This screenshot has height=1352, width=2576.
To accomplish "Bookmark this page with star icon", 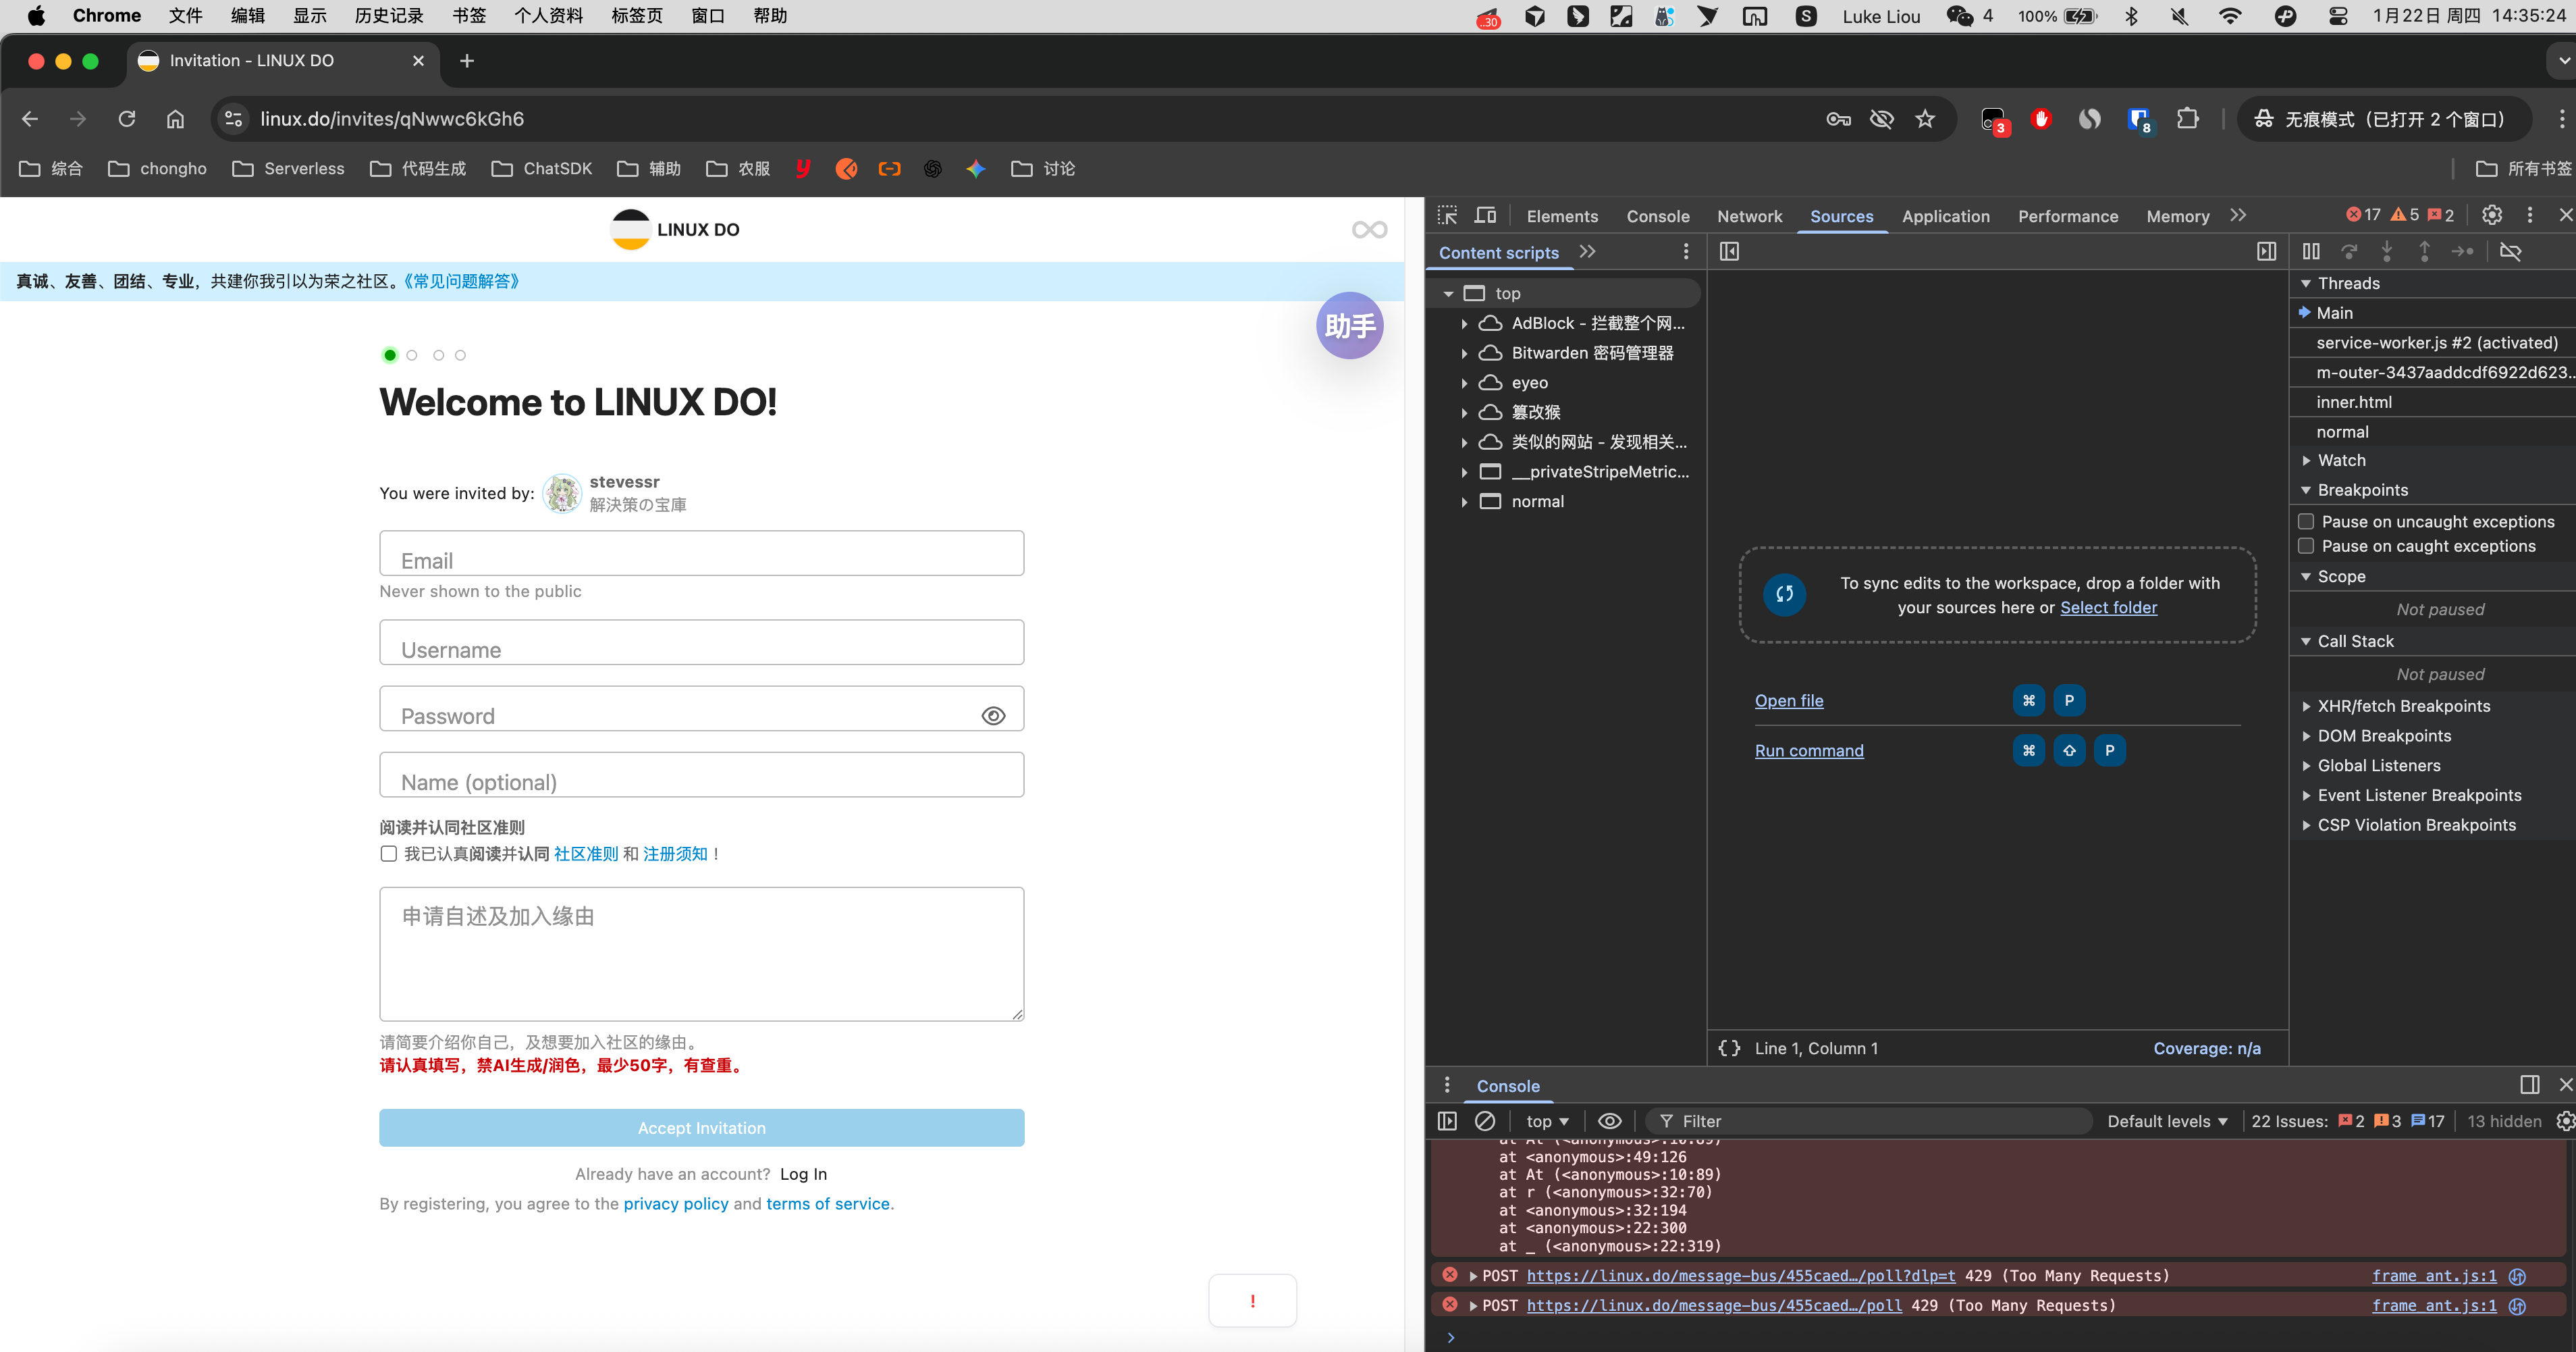I will click(x=1925, y=119).
